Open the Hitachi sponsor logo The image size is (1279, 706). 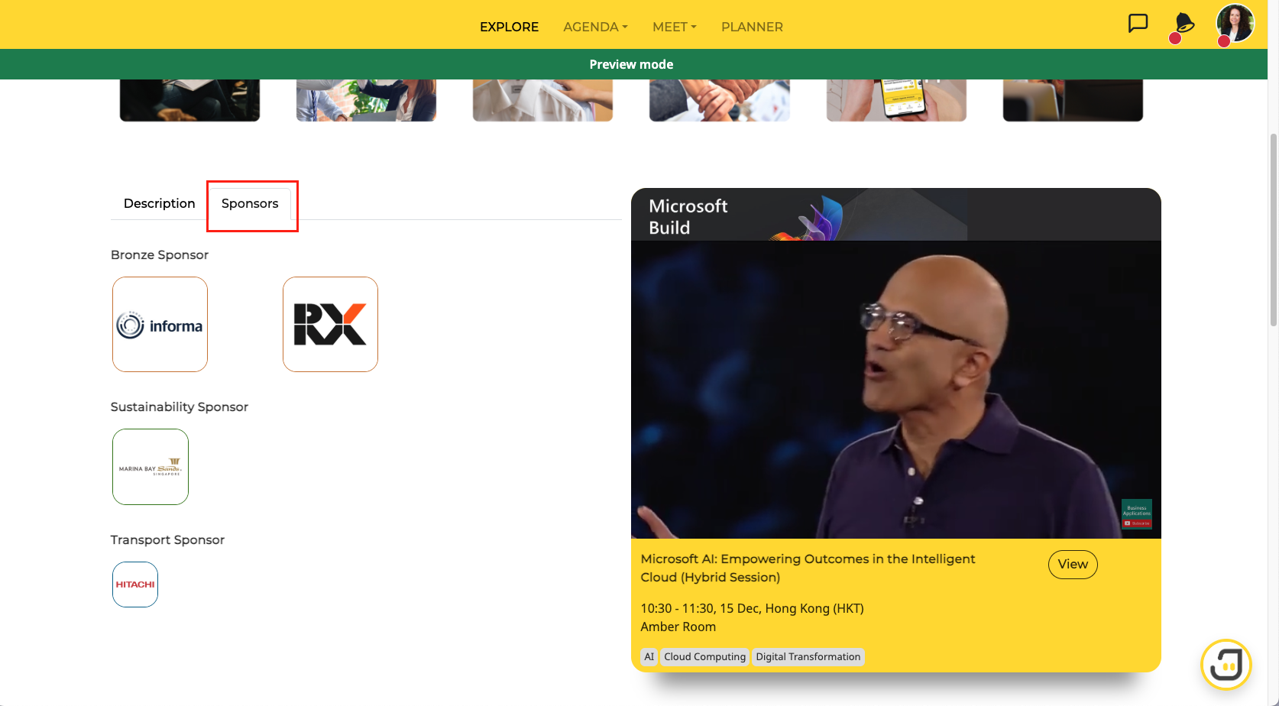pos(135,585)
